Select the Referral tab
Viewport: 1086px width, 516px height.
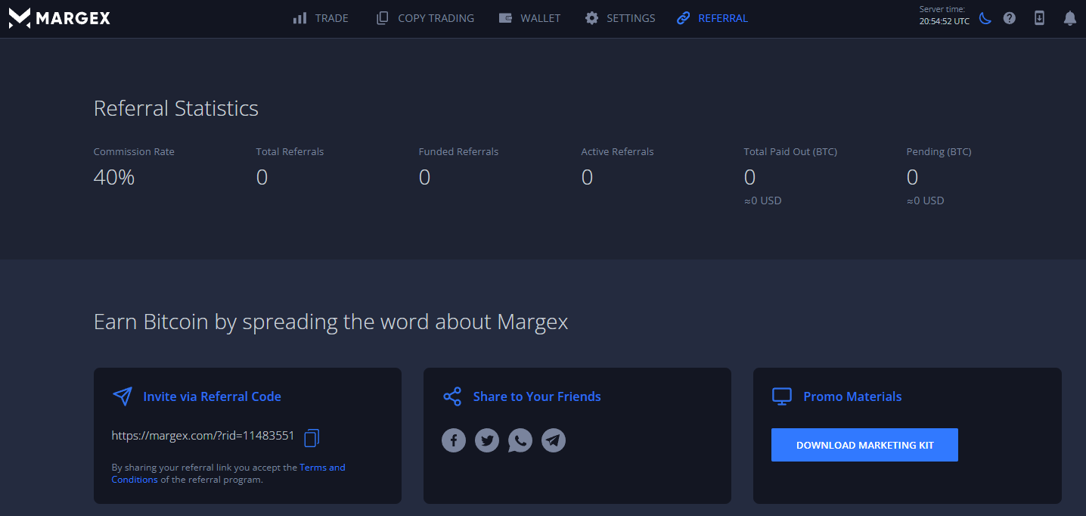[712, 18]
